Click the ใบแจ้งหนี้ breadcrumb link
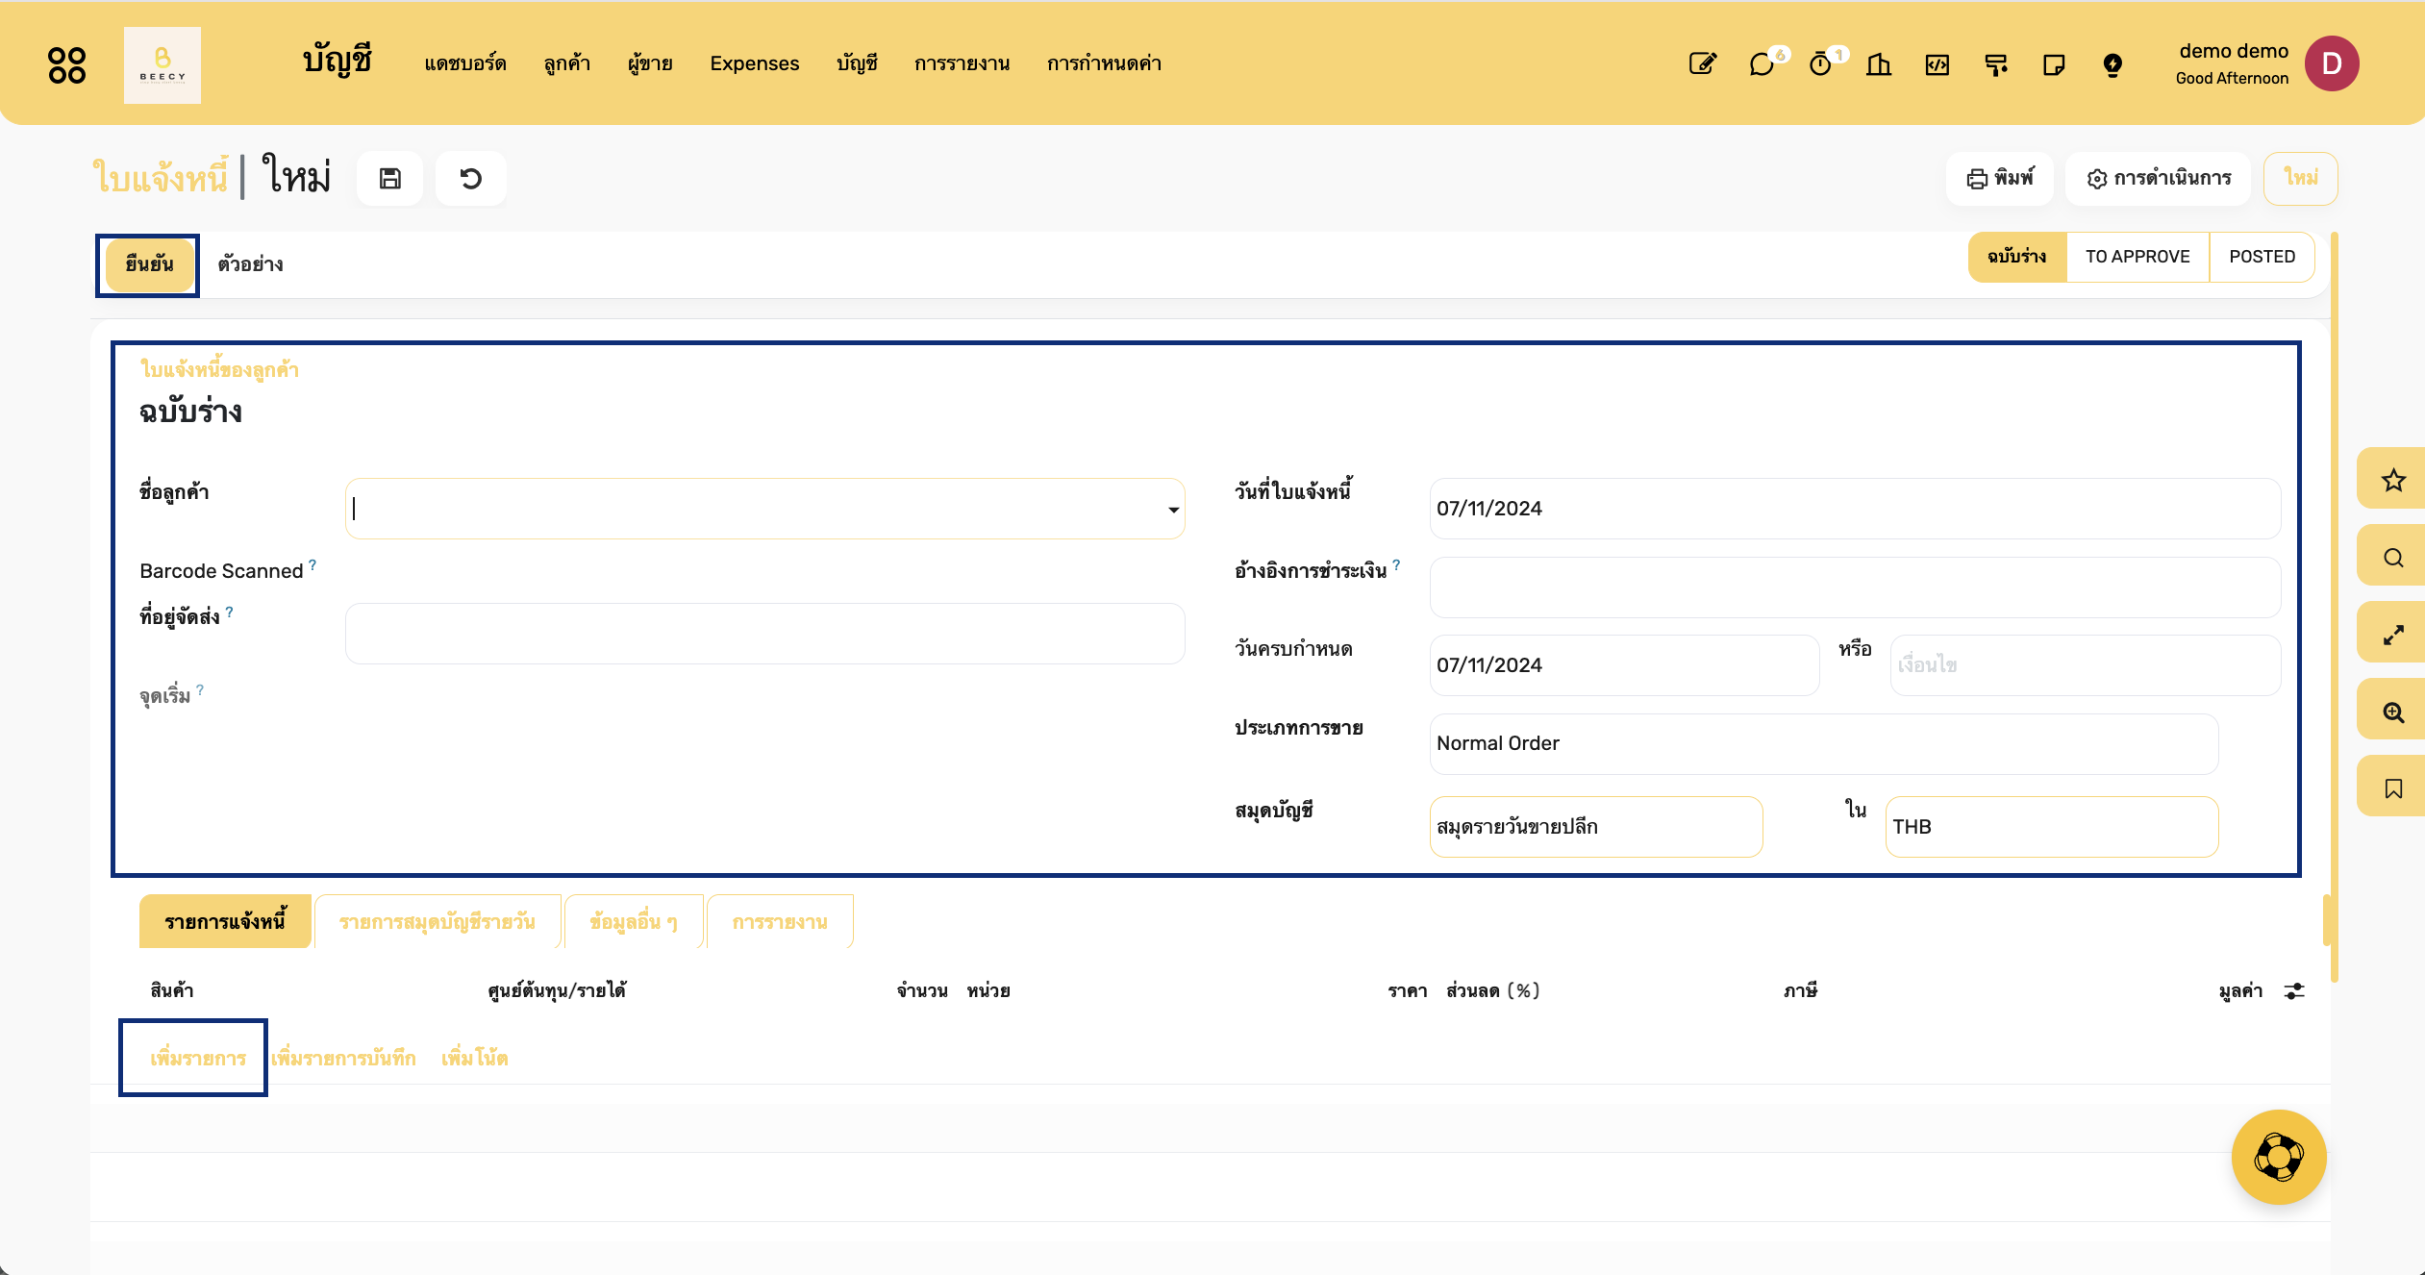Viewport: 2425px width, 1275px height. click(x=161, y=177)
